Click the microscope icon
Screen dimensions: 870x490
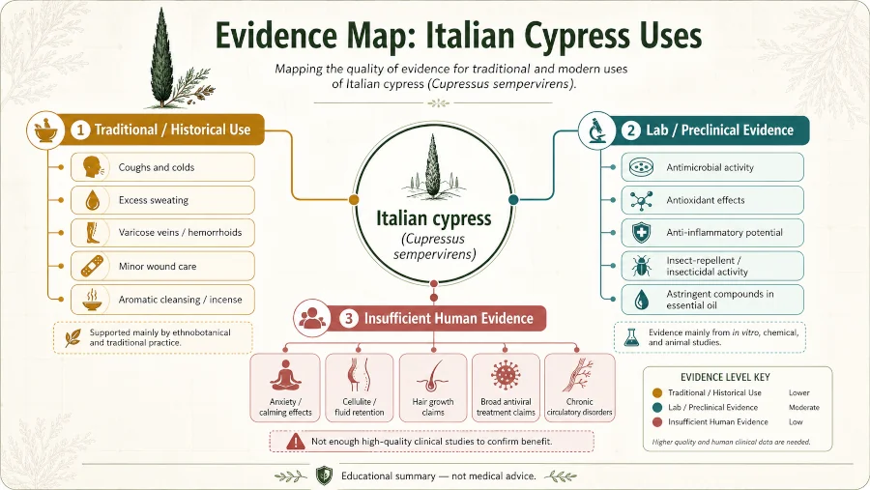(x=597, y=130)
